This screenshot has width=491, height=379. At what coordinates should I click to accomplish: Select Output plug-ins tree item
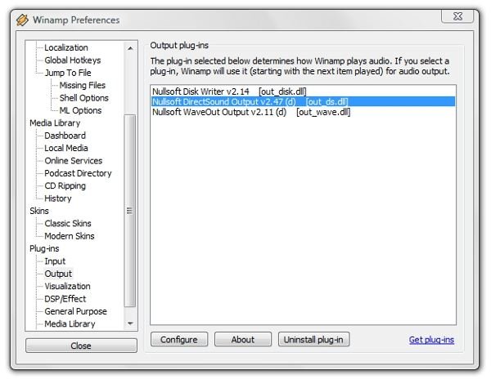click(58, 274)
